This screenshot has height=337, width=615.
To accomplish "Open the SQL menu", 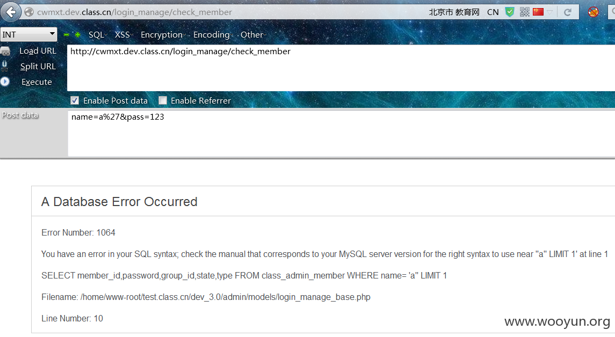I will (x=98, y=34).
